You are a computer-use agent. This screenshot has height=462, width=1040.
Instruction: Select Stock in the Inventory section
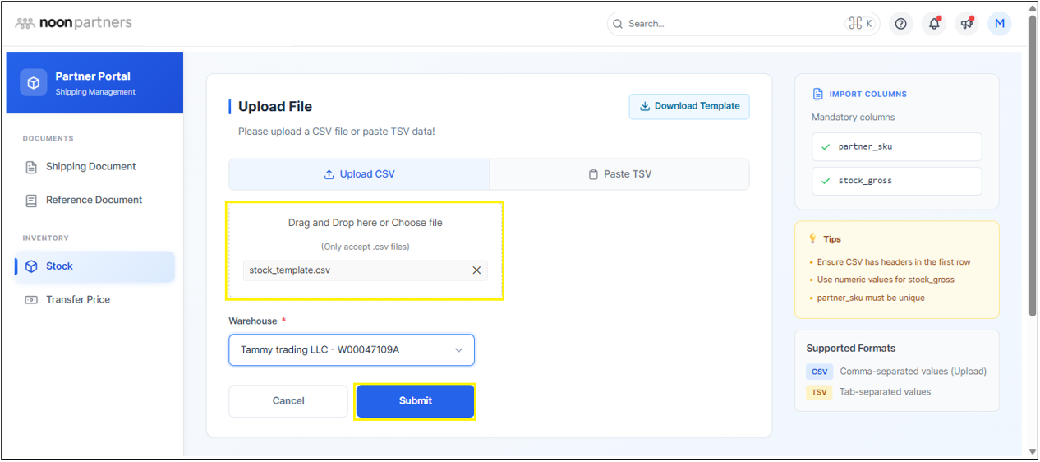[59, 266]
